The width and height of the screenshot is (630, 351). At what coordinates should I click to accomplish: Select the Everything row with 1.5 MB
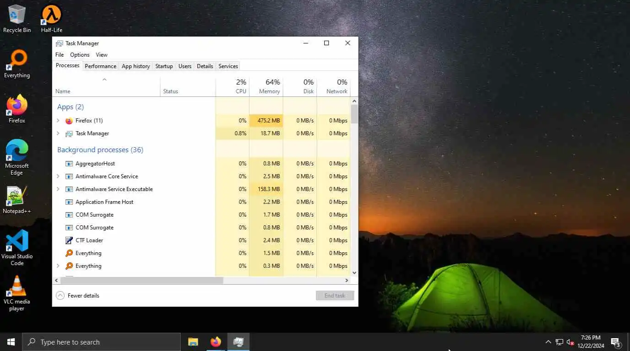(201, 253)
